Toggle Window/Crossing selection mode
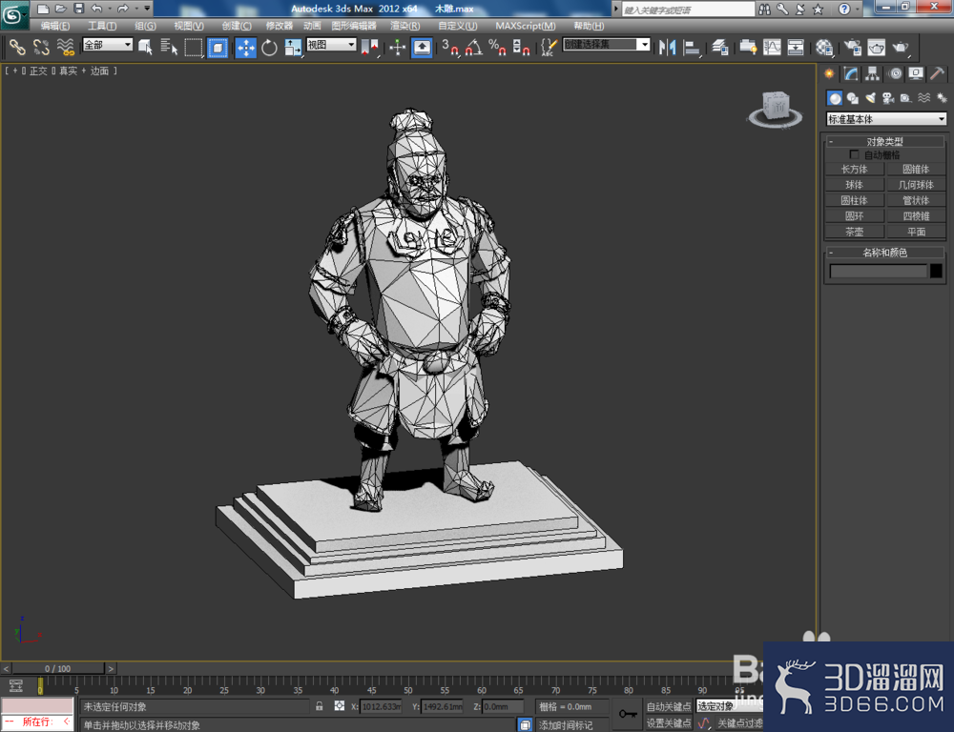This screenshot has height=732, width=954. point(218,47)
